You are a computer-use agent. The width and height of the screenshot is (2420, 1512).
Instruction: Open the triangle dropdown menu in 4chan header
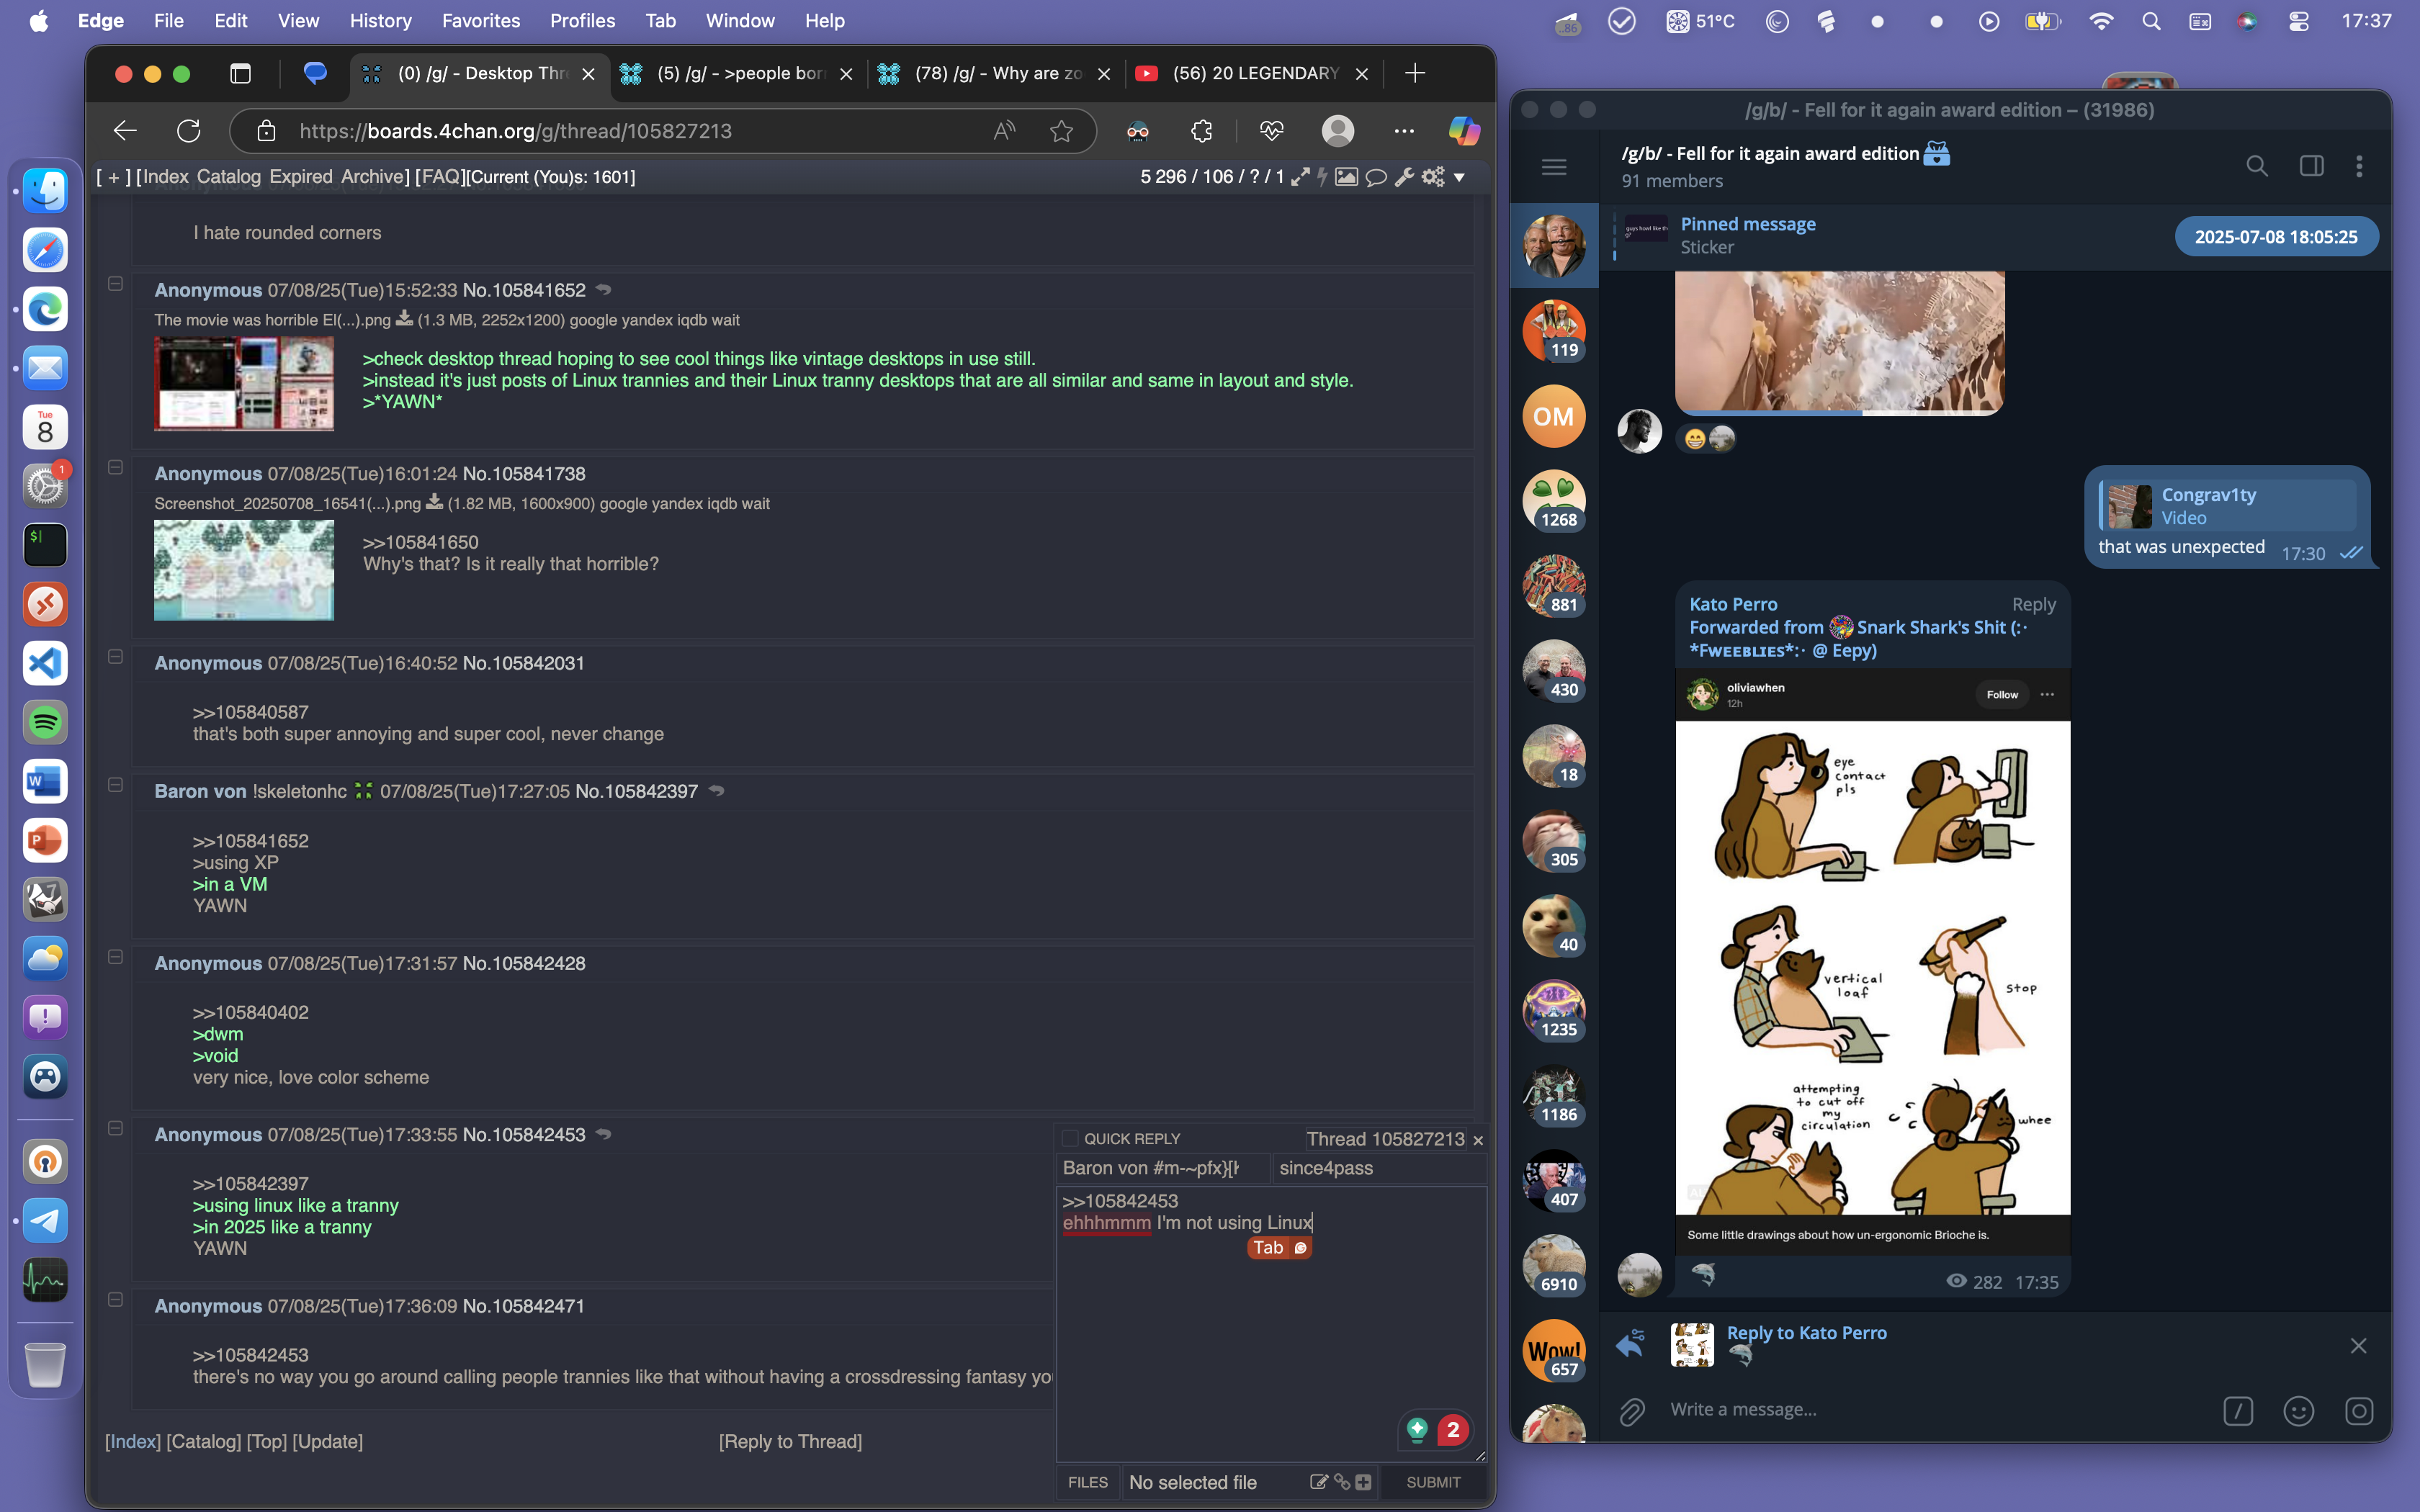[x=1459, y=178]
